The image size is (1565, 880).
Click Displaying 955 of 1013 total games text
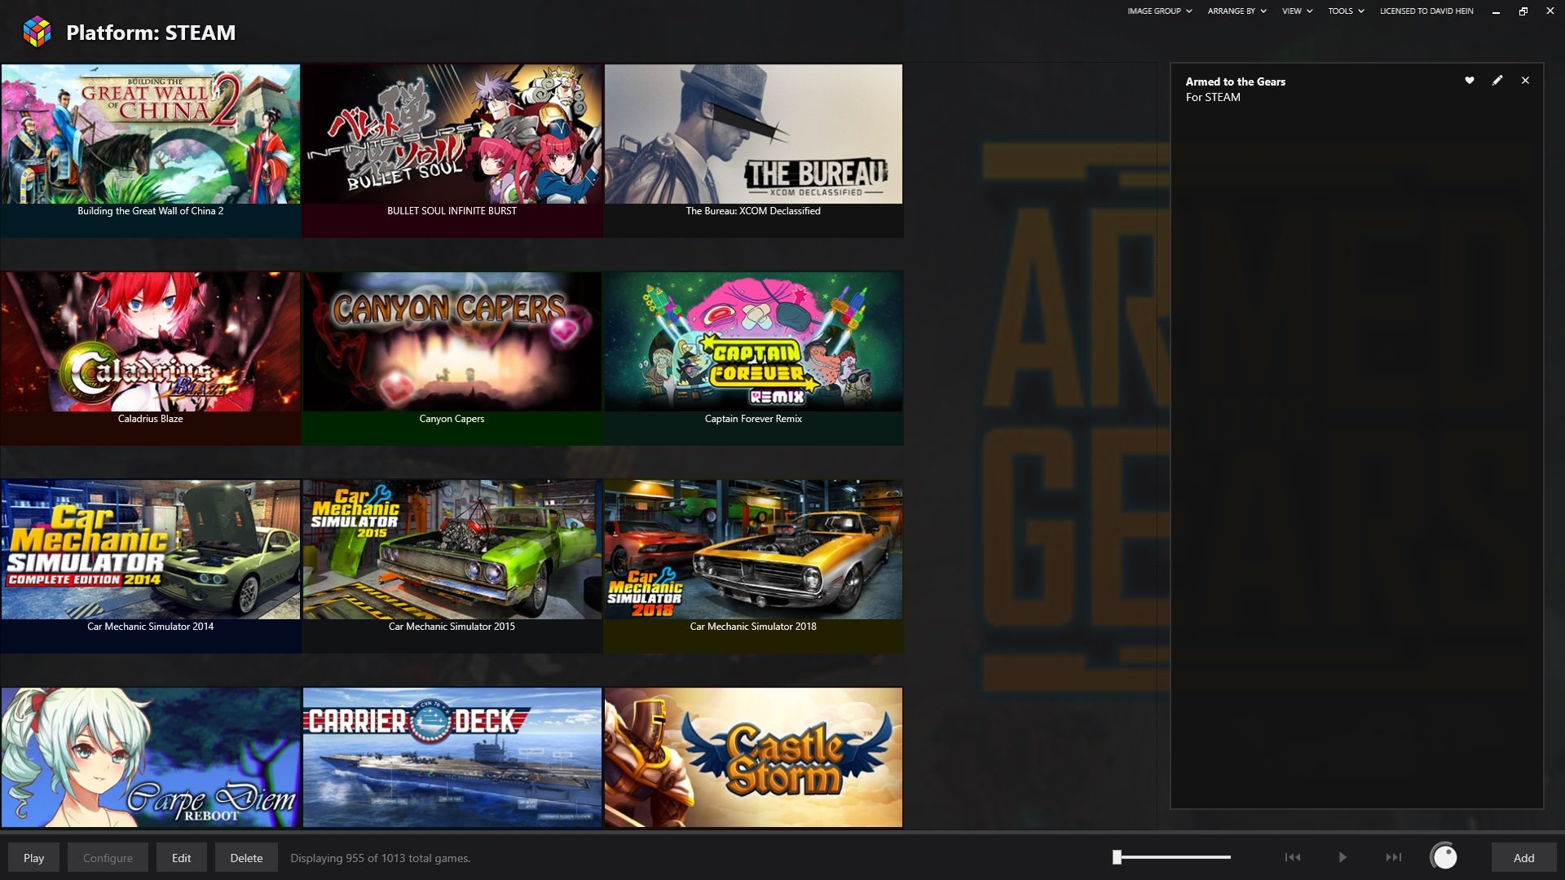[380, 858]
